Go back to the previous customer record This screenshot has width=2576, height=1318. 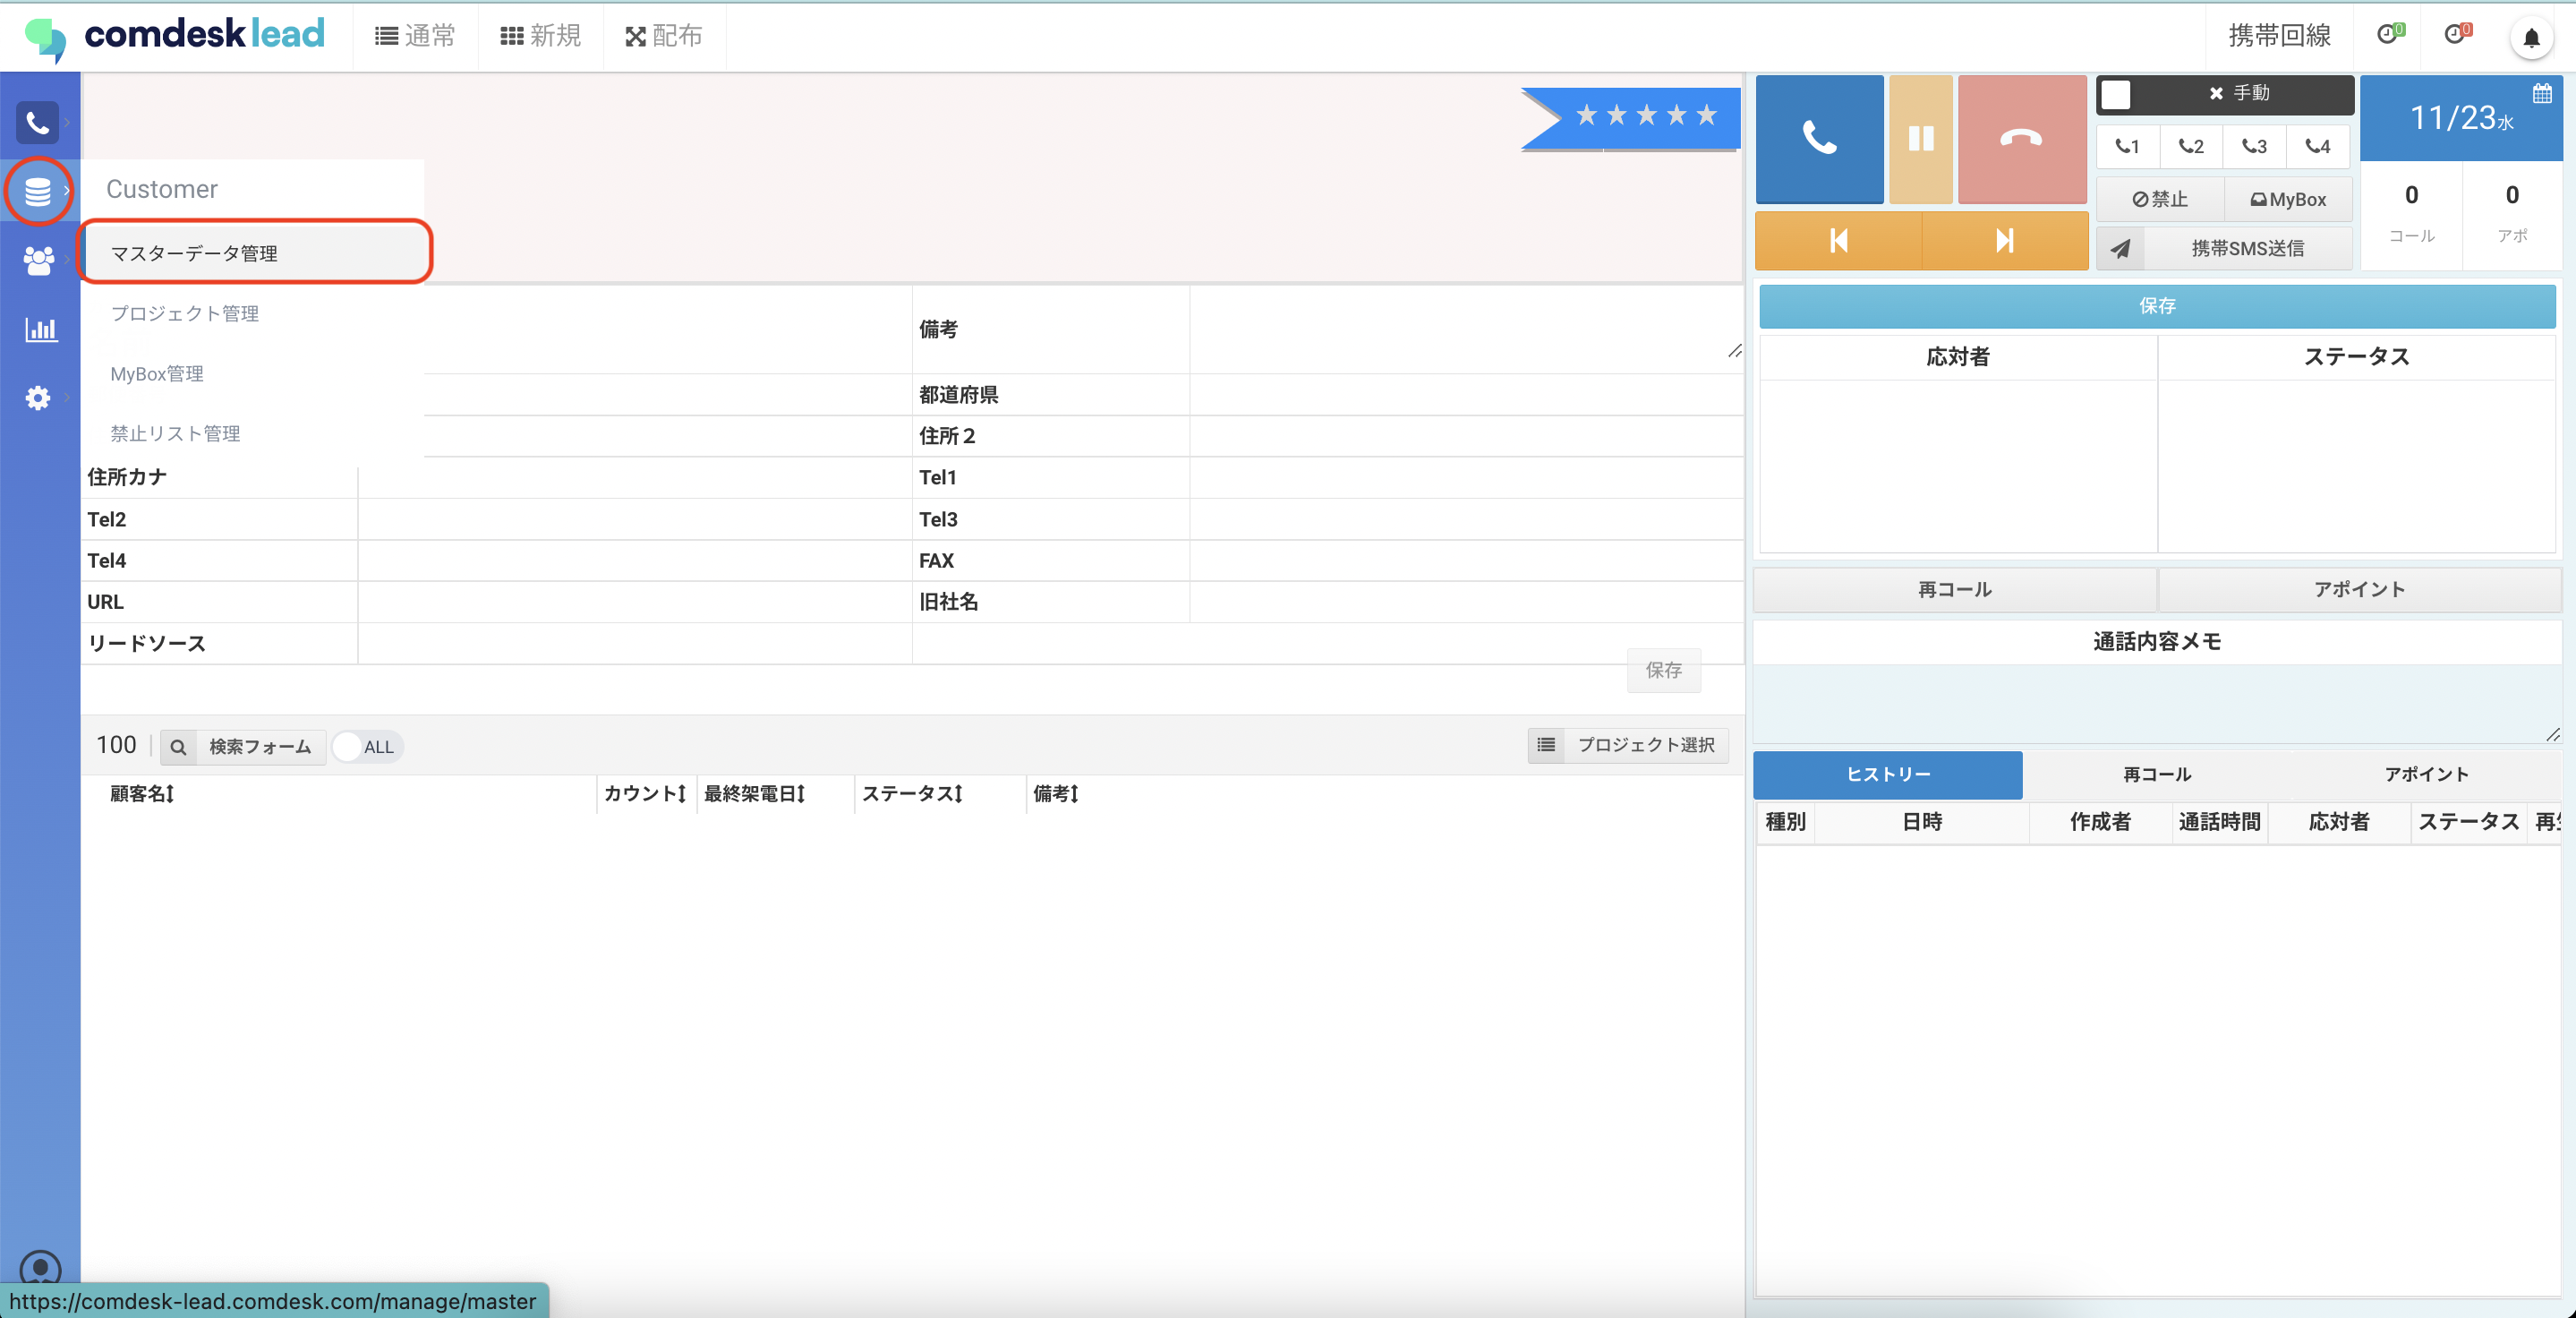tap(1838, 240)
